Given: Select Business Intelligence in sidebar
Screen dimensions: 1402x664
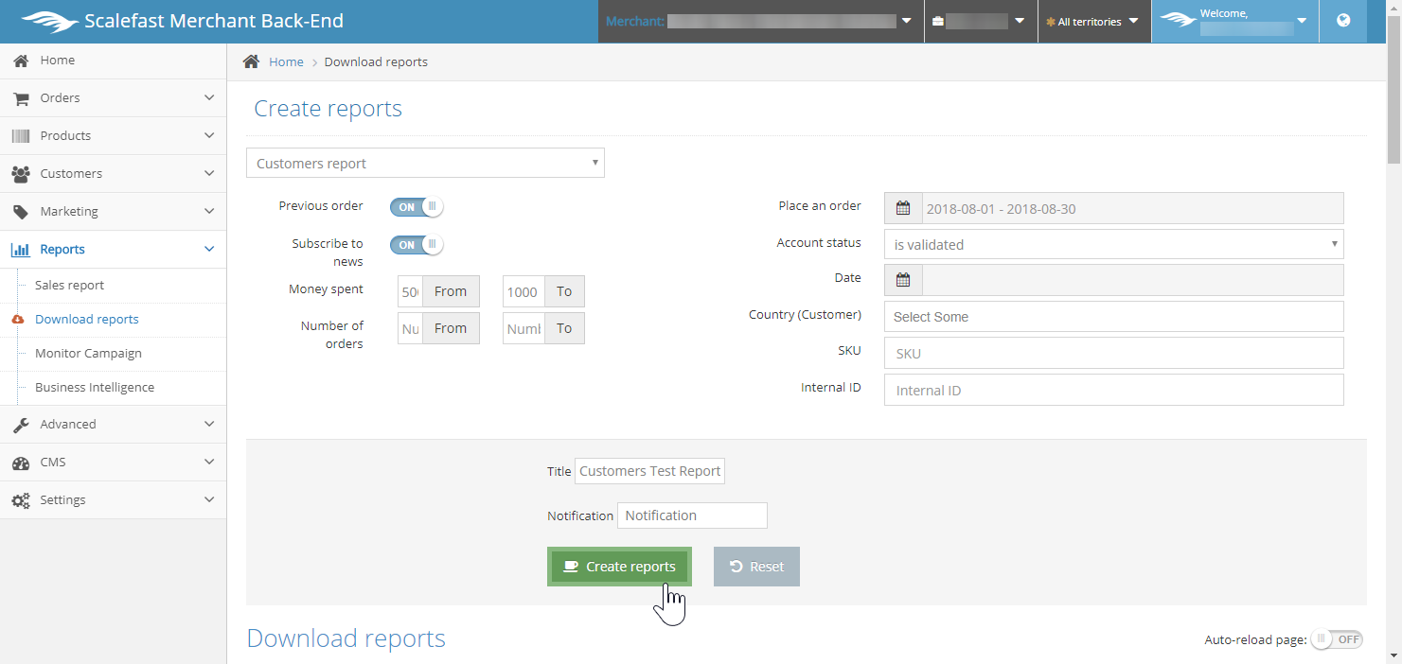Looking at the screenshot, I should [94, 387].
